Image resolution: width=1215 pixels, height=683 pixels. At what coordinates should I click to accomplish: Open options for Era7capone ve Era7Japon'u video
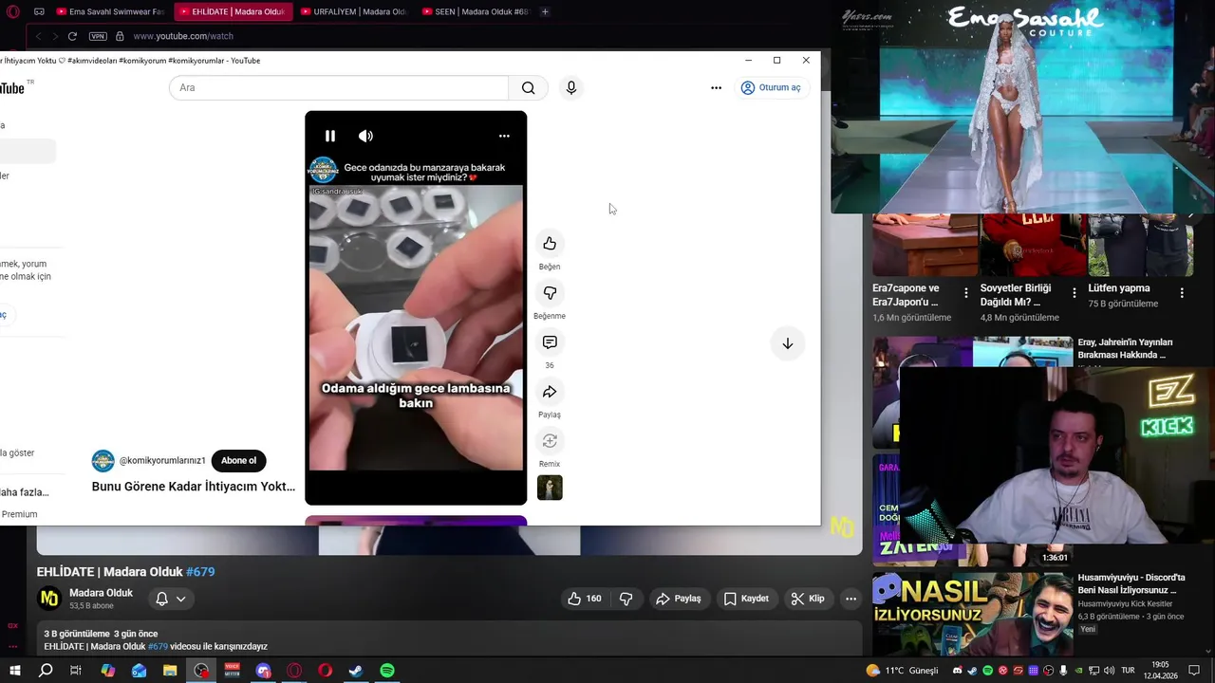point(965,293)
